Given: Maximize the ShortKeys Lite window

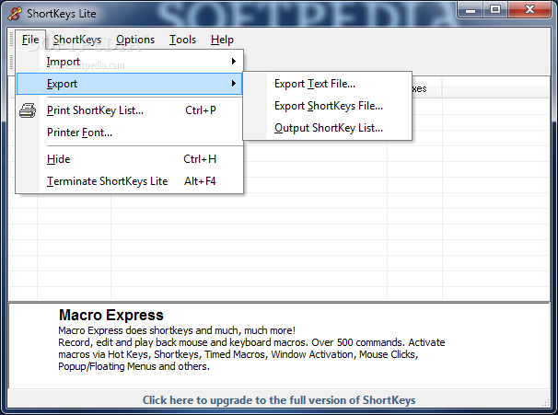Looking at the screenshot, I should [x=495, y=10].
